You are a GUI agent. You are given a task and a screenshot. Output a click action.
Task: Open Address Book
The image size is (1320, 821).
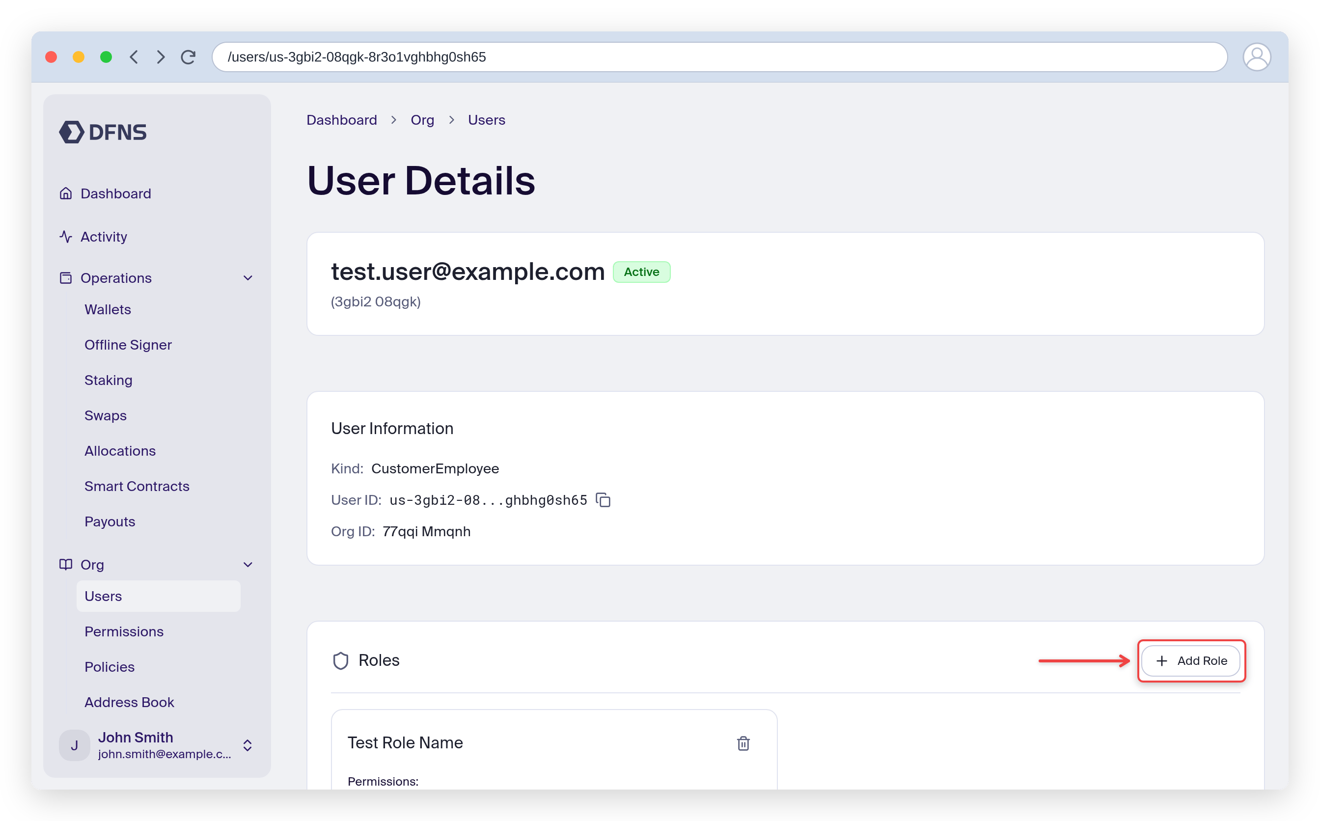129,702
